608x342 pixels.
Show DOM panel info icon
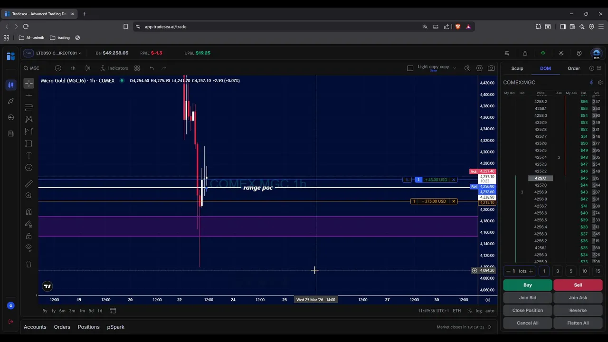[591, 68]
